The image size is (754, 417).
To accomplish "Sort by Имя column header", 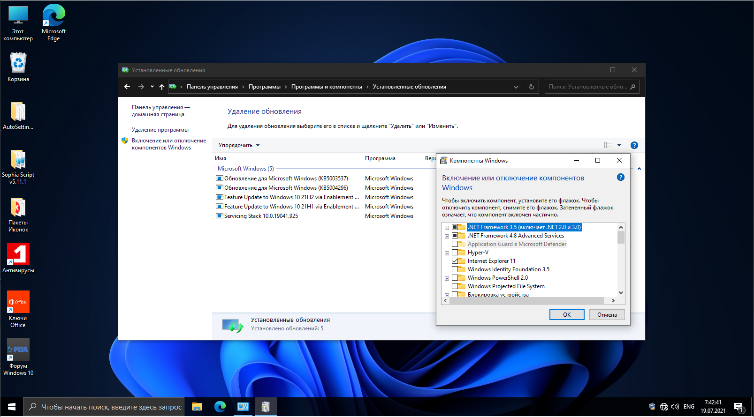I will click(287, 158).
